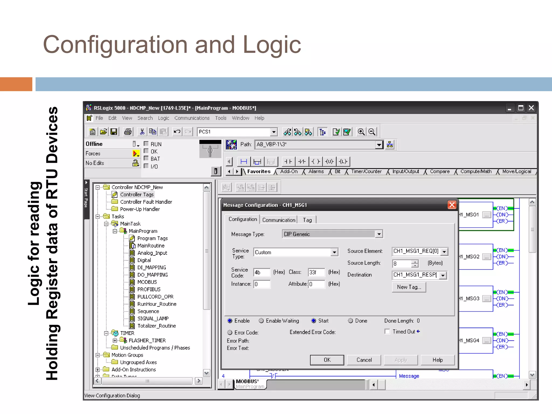552x414 pixels.
Task: Click the ellipsis button beside CH1_MSG2
Action: (x=487, y=257)
